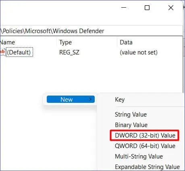
Task: Minimize the Registry Editor window
Action: [x=124, y=8]
